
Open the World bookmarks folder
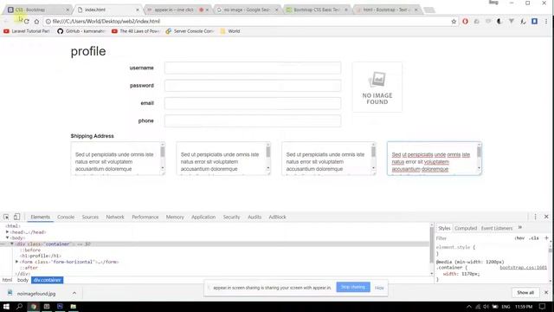(x=230, y=31)
